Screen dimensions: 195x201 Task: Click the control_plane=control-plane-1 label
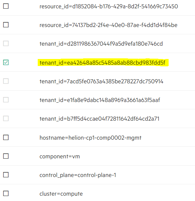pyautogui.click(x=78, y=175)
